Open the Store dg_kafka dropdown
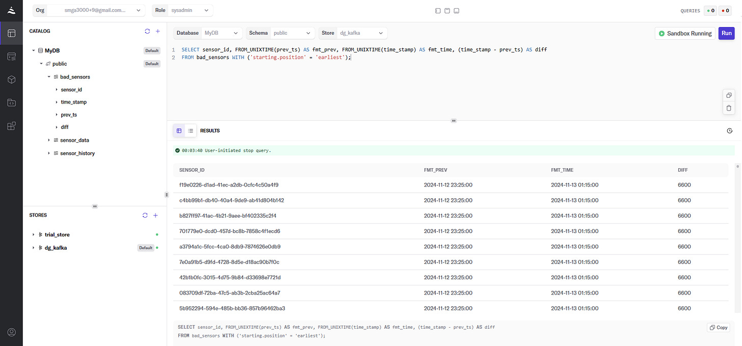Screen dimensions: 742x346 click(x=353, y=33)
